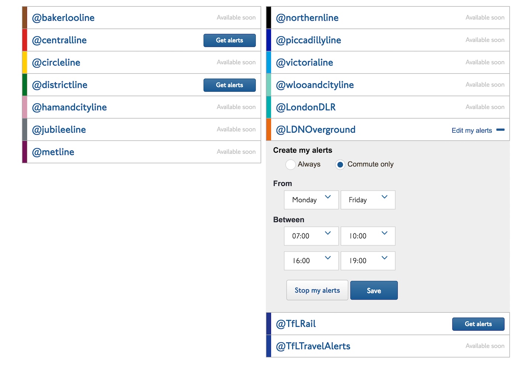
Task: Open the 16:00 start time dropdown
Action: tap(311, 261)
